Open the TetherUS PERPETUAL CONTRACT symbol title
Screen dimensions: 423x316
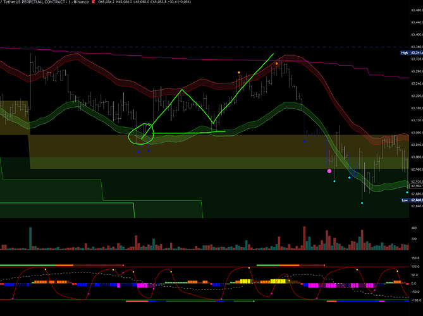click(38, 3)
